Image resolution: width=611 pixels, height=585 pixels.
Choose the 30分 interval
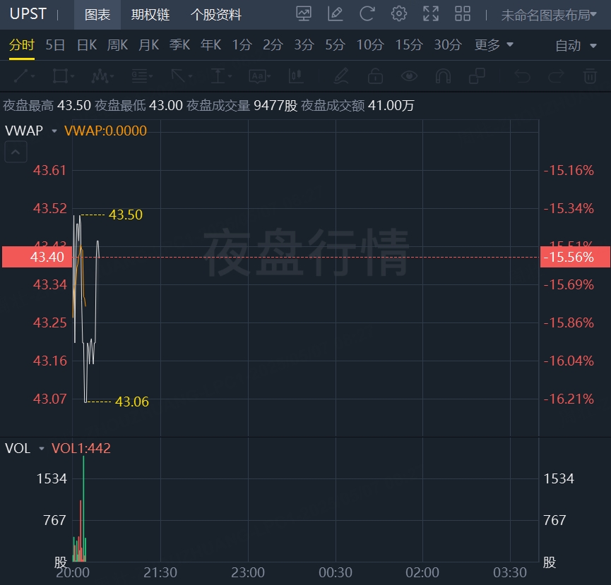[448, 44]
